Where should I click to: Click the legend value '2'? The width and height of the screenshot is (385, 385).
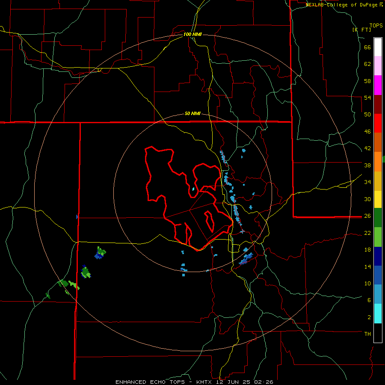point(369,317)
